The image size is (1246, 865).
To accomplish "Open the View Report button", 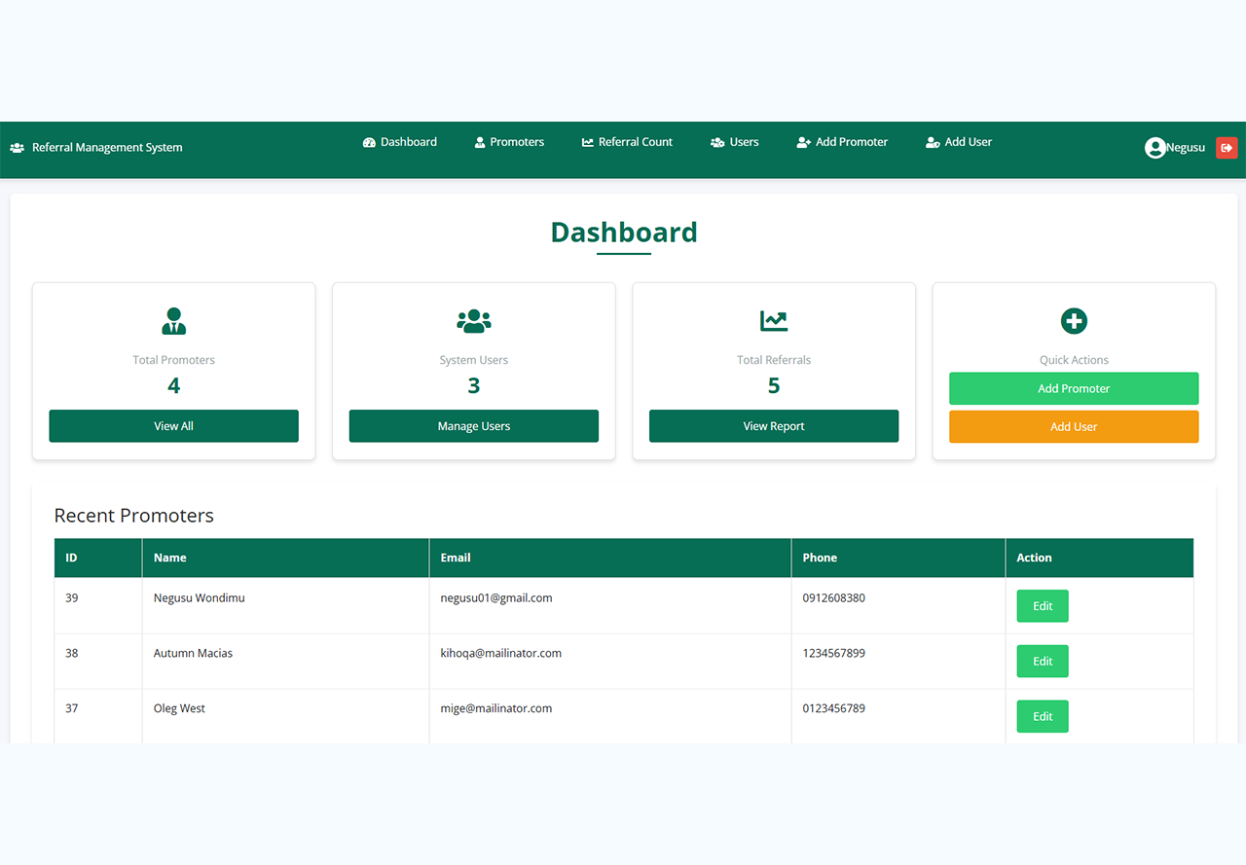I will [774, 426].
